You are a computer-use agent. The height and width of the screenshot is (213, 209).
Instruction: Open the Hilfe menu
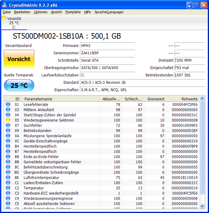[88, 12]
